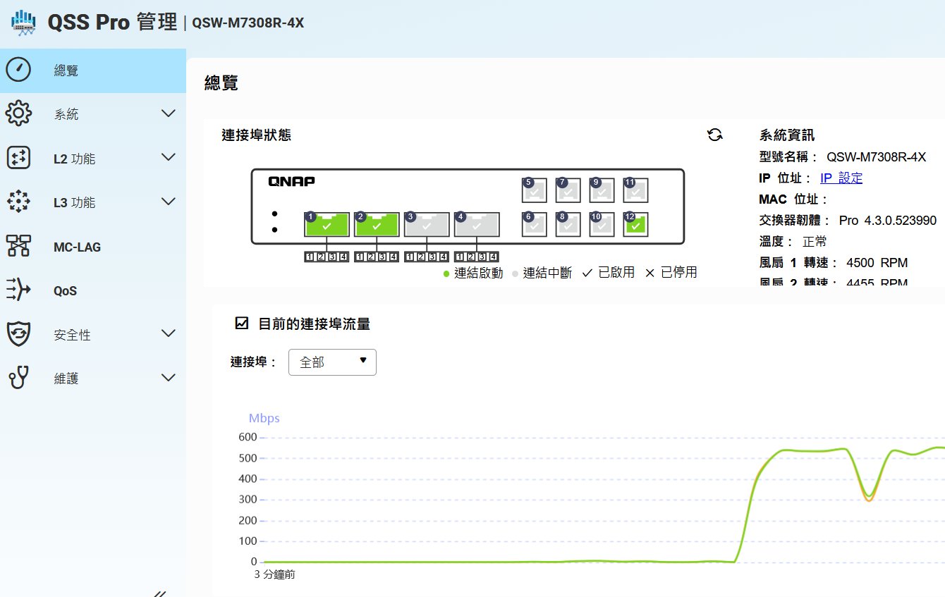This screenshot has width=945, height=597.
Task: Click the QSS Pro switch logo icon
Action: (23, 23)
